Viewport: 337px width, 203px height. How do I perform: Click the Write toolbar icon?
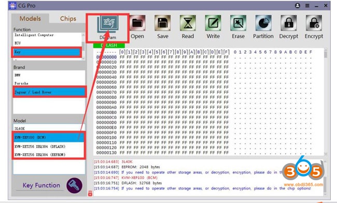pos(213,23)
